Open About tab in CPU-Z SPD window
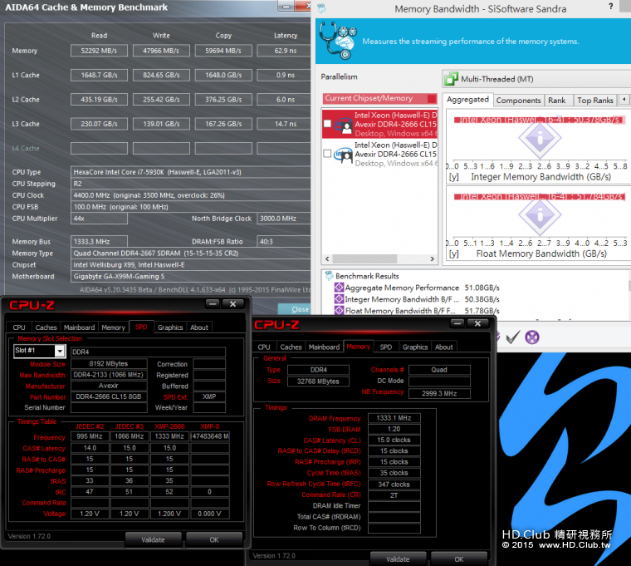631x566 pixels. click(199, 327)
